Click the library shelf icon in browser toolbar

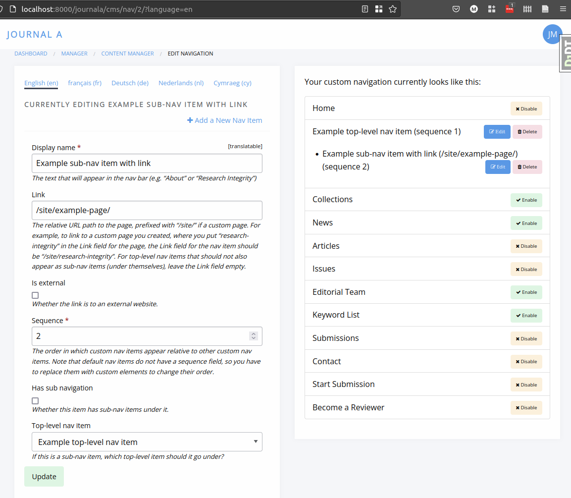tap(527, 9)
